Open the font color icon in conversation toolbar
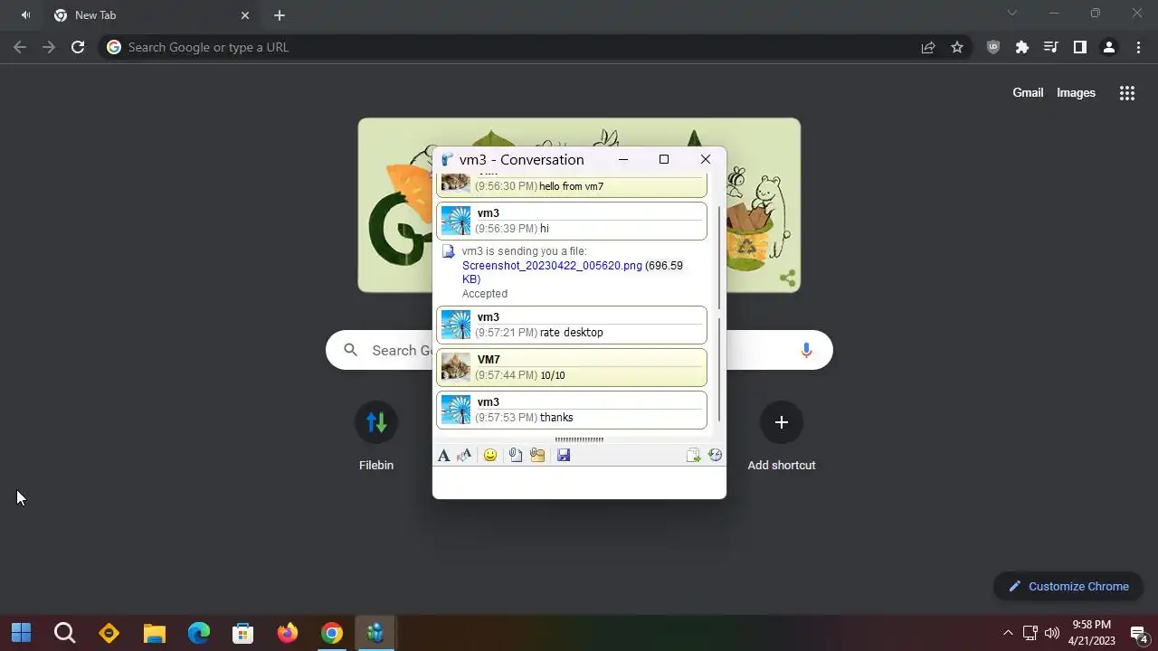The image size is (1158, 651). pos(464,455)
